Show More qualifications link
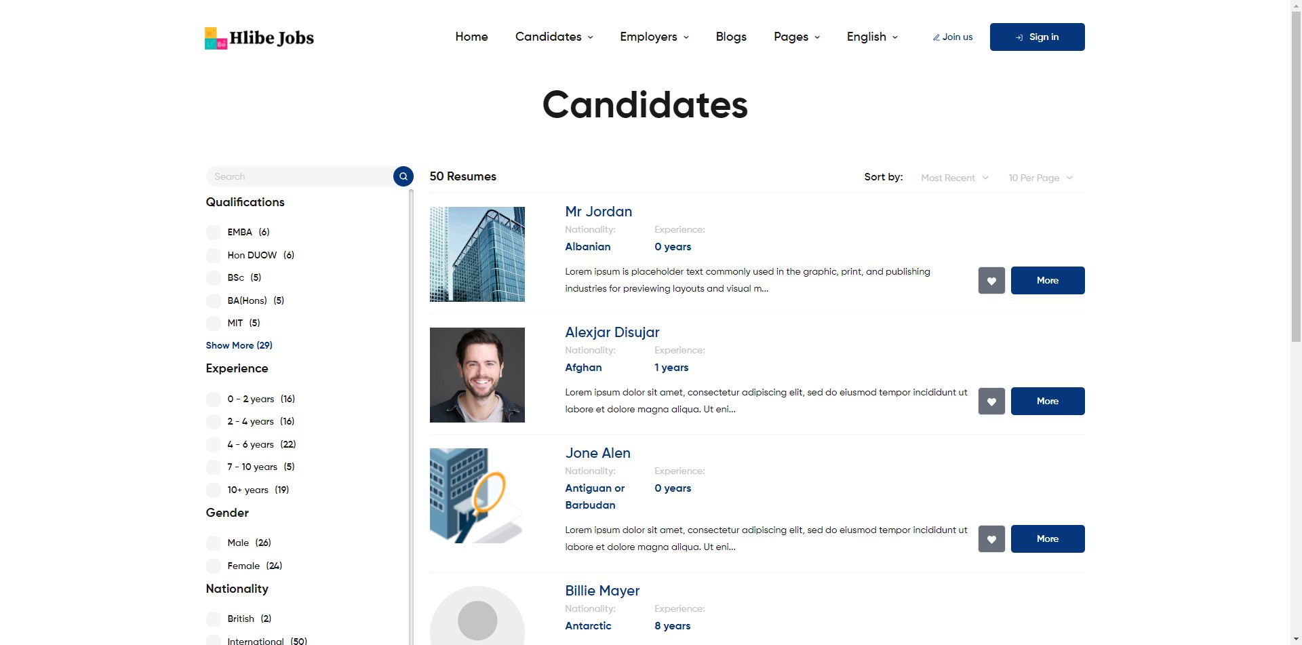 tap(239, 345)
